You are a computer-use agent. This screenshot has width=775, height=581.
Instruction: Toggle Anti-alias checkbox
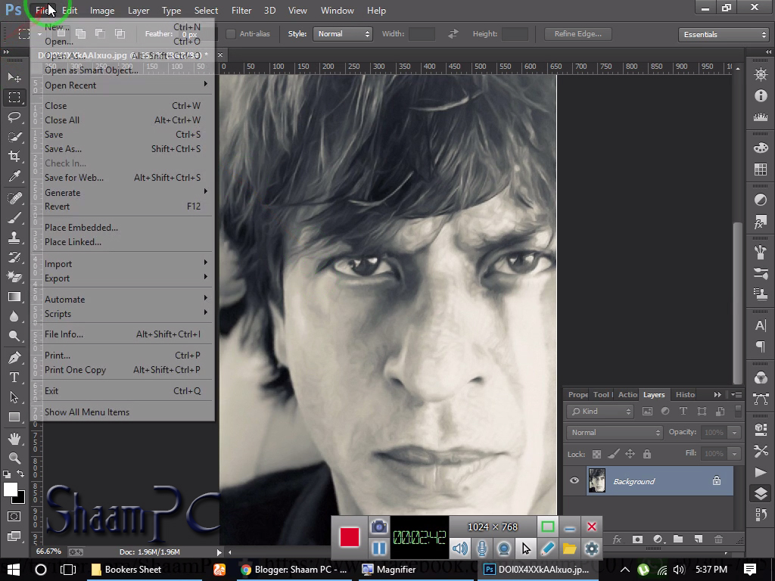tap(230, 33)
